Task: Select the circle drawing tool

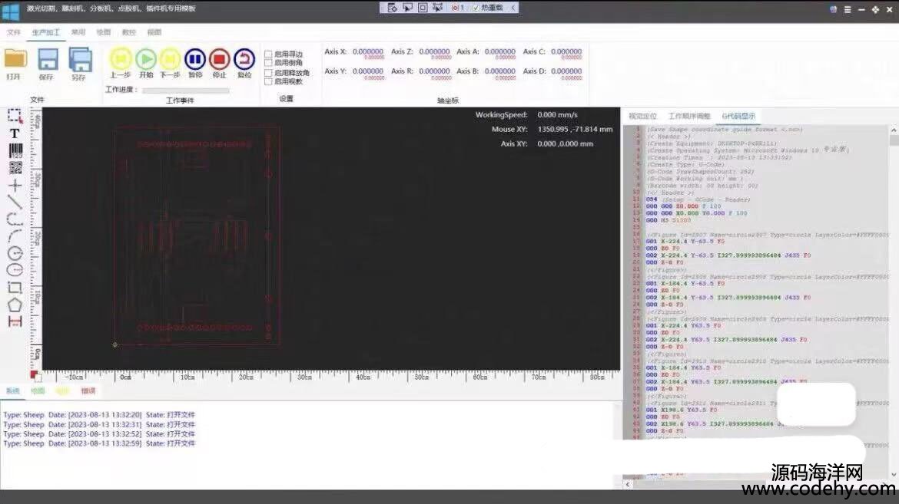Action: click(x=15, y=253)
